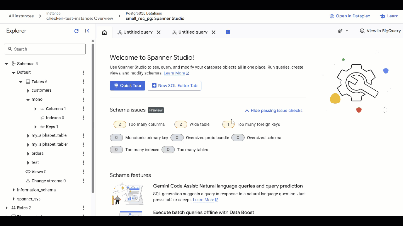403x226 pixels.
Task: Open more options for orders table
Action: [x=83, y=153]
